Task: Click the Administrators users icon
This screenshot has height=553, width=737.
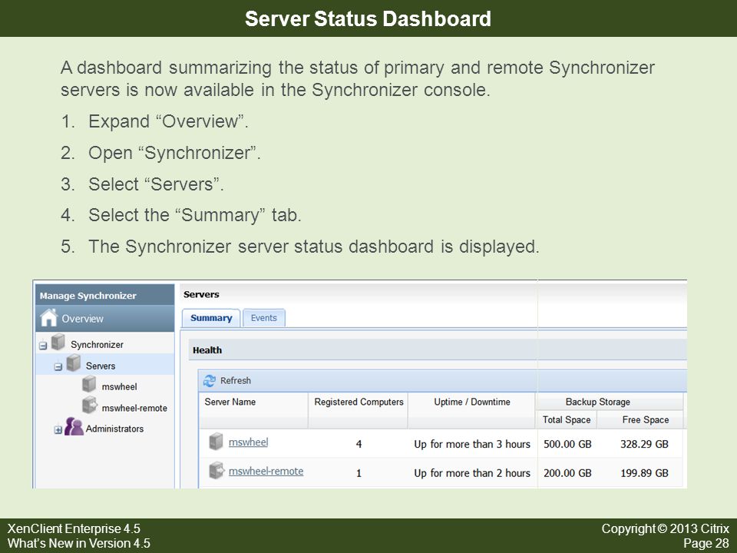Action: tap(74, 426)
